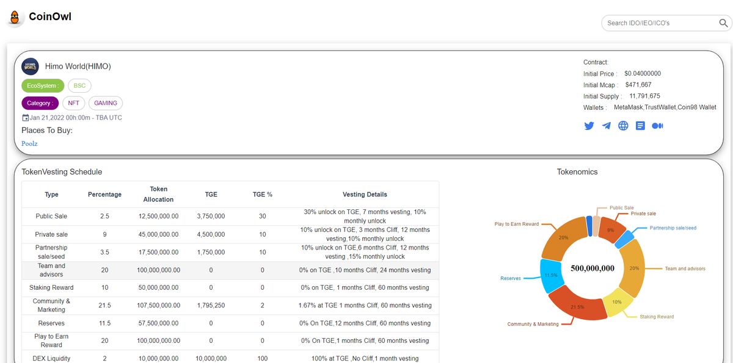Select the NFT category tag
This screenshot has height=363, width=733.
coord(73,103)
